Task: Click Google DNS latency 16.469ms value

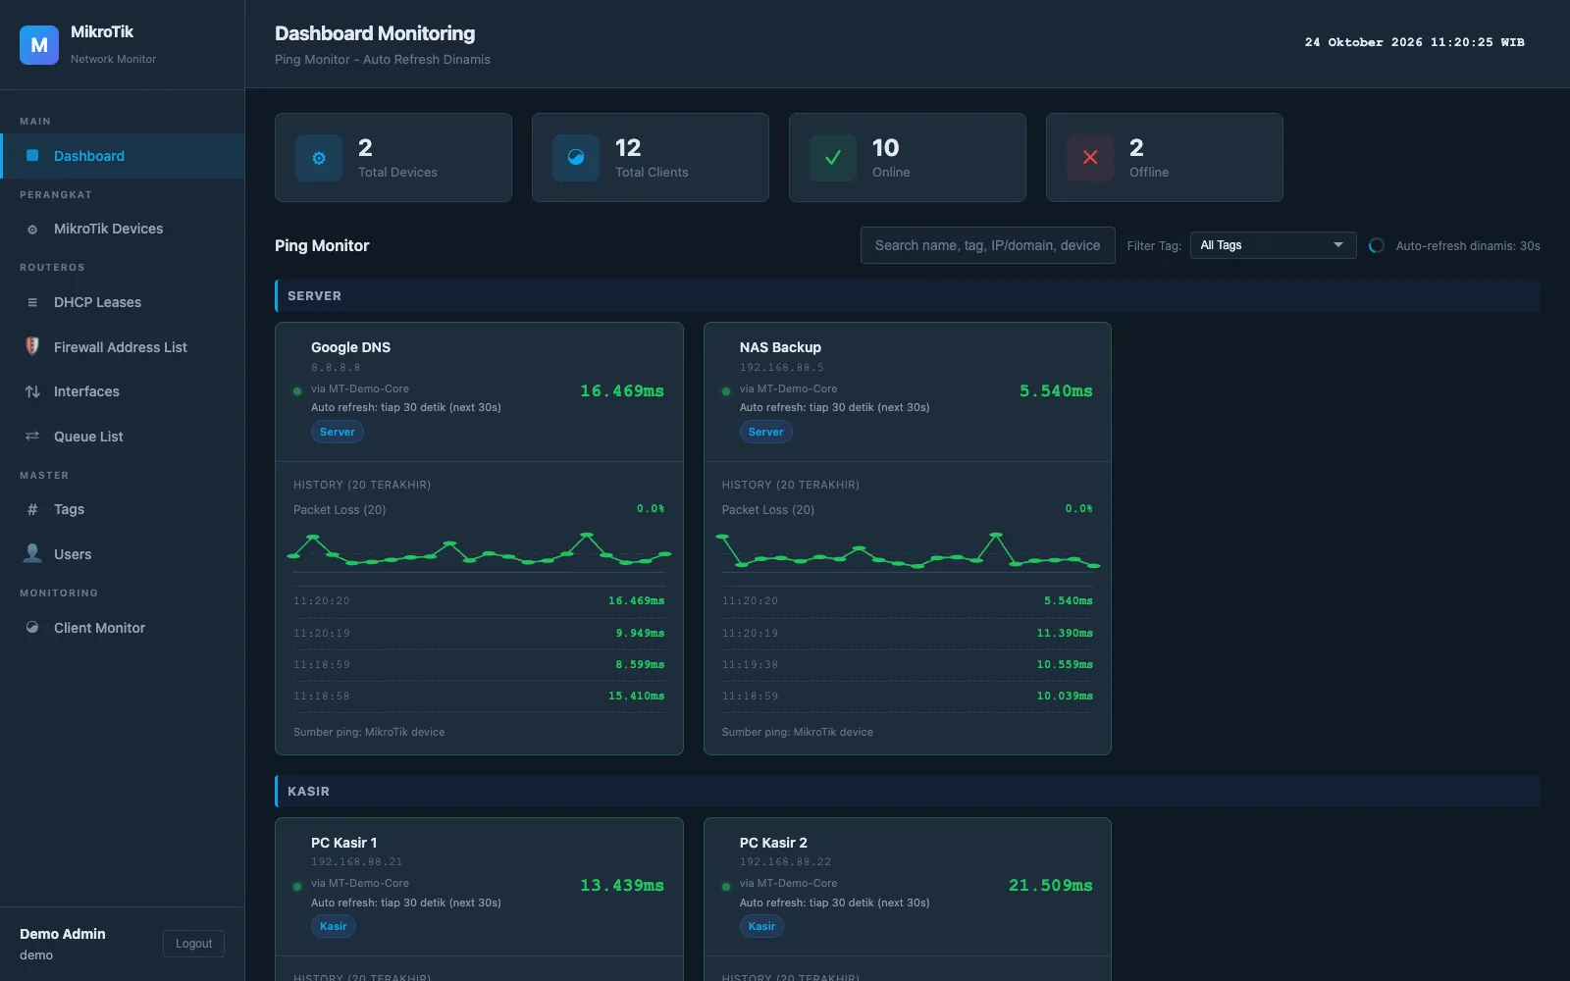Action: 622,390
